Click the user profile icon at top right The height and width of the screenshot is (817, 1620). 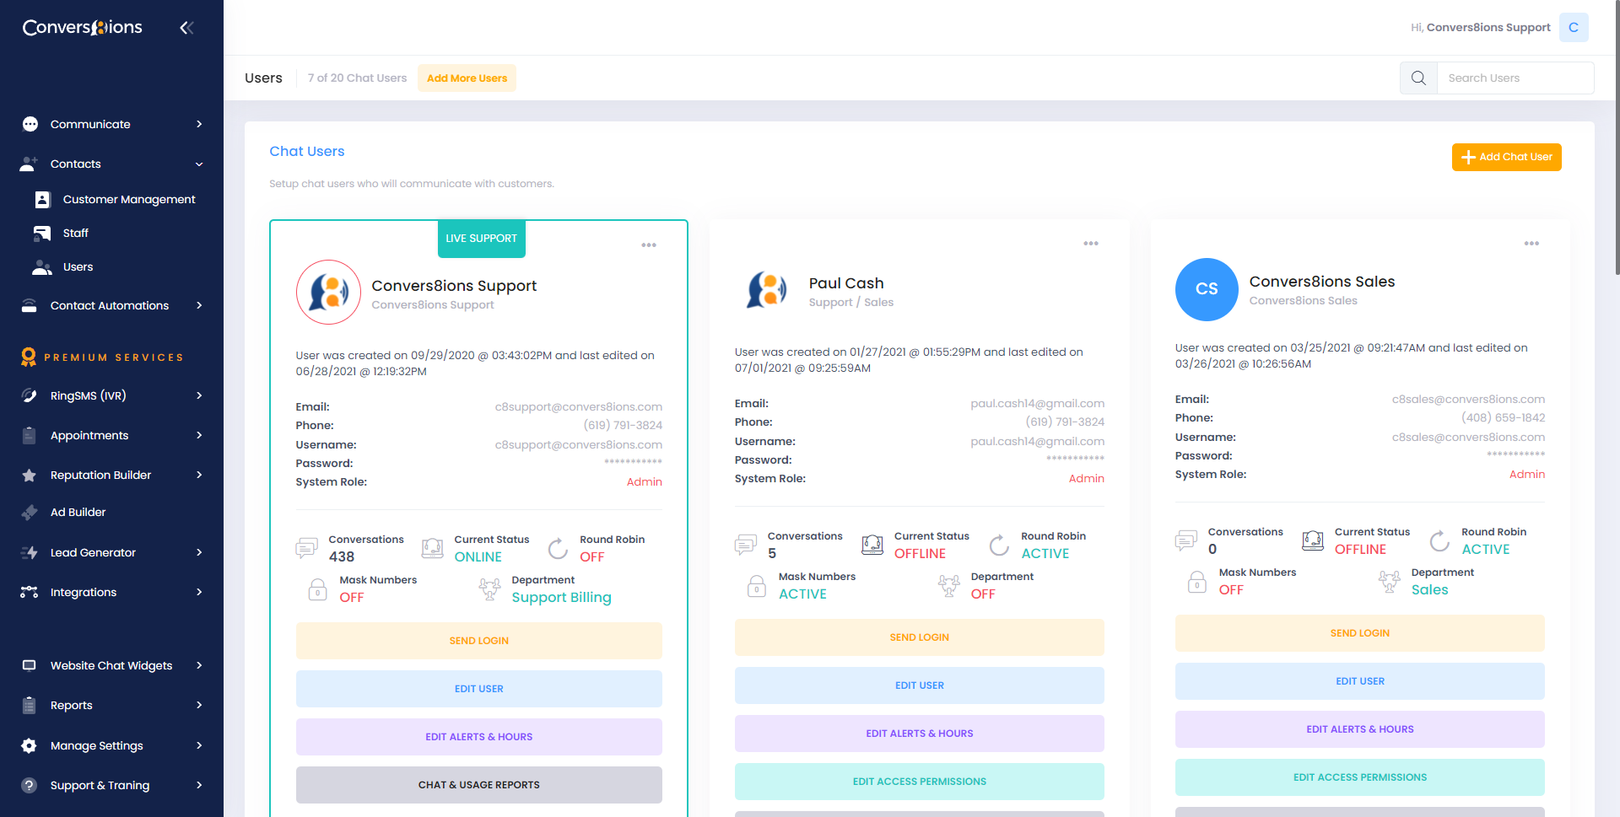1573,28
